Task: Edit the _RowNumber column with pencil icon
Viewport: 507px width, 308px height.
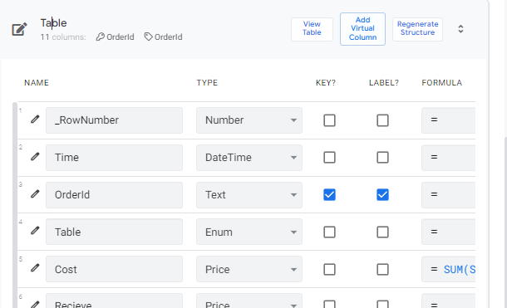Action: 35,120
